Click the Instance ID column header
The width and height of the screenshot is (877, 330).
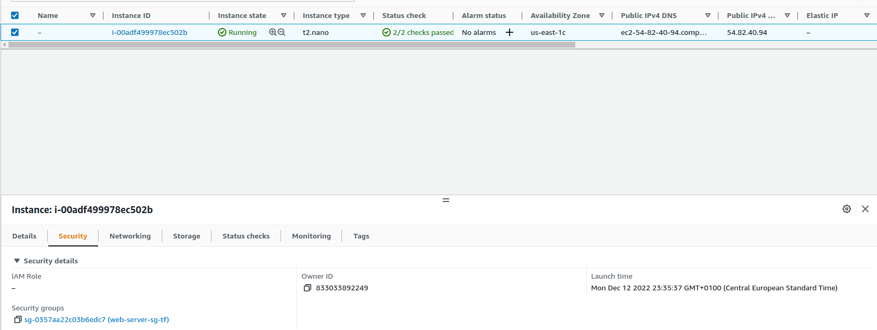[x=131, y=15]
